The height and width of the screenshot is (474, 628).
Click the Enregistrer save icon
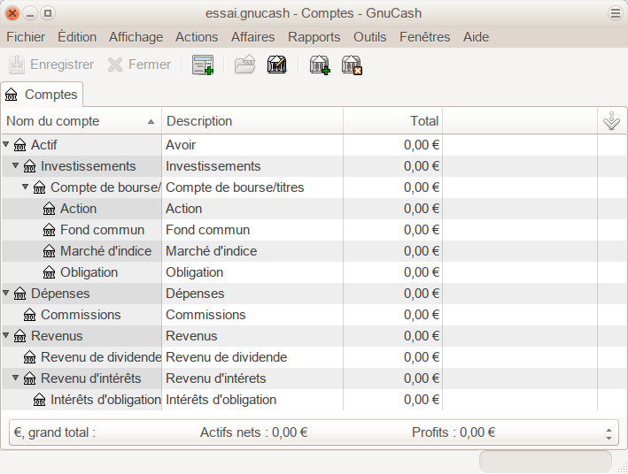pyautogui.click(x=17, y=65)
